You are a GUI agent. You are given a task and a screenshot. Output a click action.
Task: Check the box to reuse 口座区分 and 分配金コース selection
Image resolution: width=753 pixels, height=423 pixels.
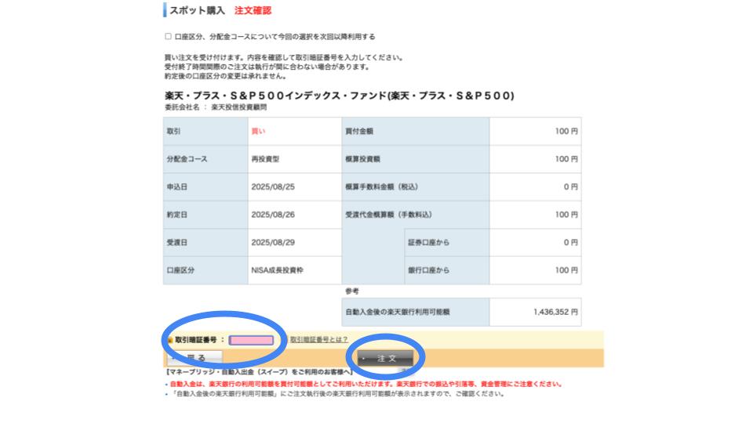[x=168, y=37]
